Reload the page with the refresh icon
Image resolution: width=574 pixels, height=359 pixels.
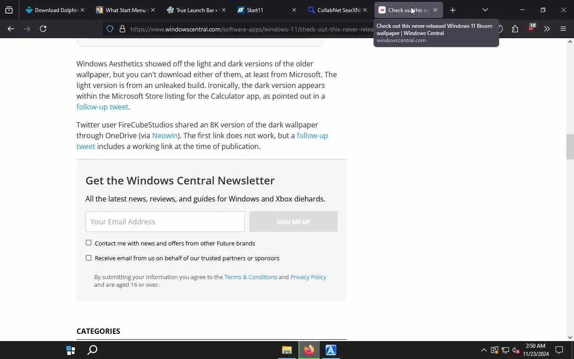pyautogui.click(x=43, y=29)
